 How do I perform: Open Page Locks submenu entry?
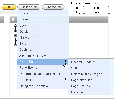point(91,92)
